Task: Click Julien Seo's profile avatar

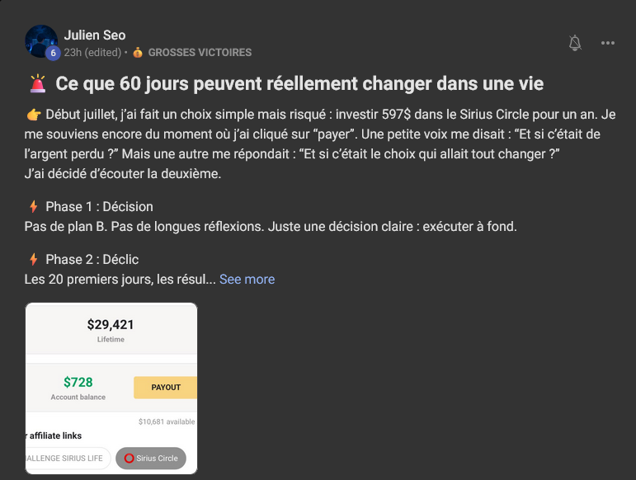Action: coord(40,41)
